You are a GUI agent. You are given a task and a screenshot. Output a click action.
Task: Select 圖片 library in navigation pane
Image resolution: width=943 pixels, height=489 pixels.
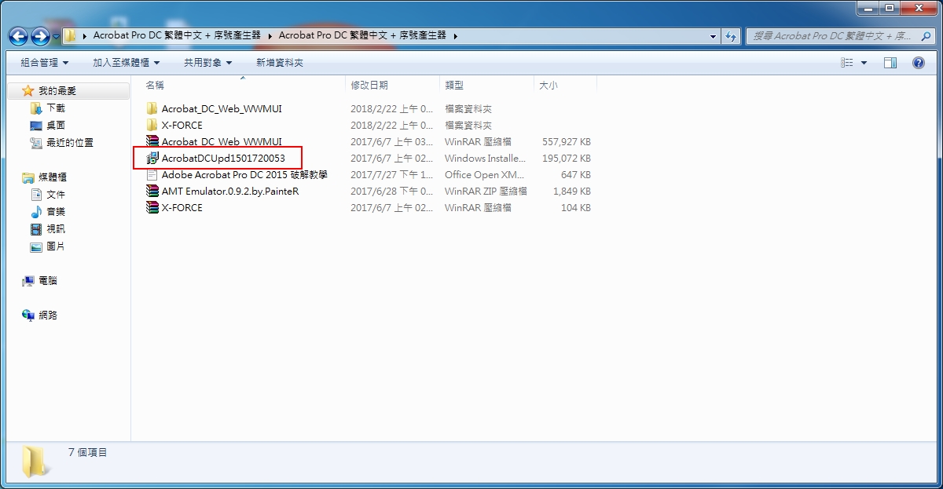point(56,246)
